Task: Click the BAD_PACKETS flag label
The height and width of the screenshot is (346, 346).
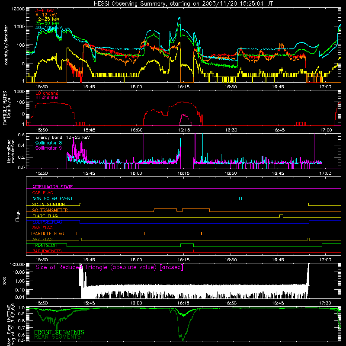Action: (x=47, y=251)
